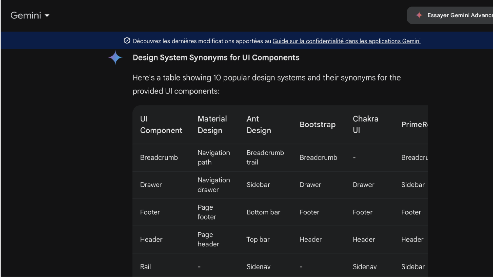Click 'Header' in the Chakra UI column
Screen dimensions: 493x277
[364, 239]
